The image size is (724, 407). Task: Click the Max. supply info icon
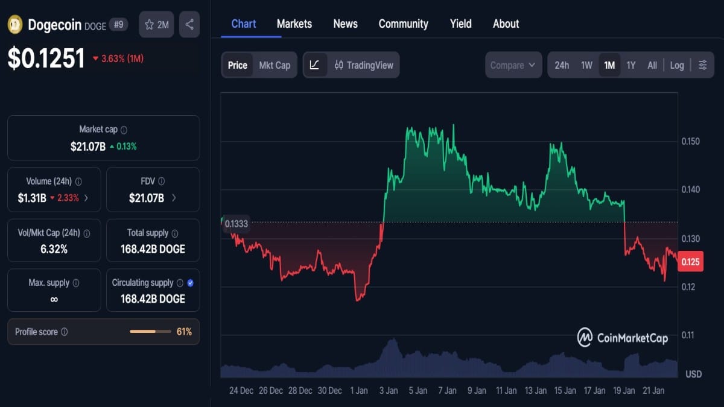(77, 282)
